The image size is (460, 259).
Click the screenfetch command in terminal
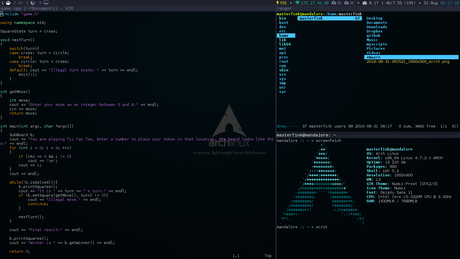[x=329, y=140]
